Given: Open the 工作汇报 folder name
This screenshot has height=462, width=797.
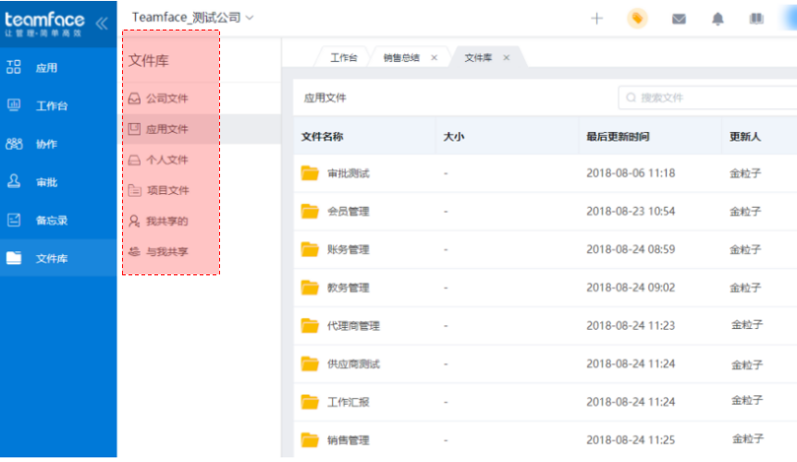Looking at the screenshot, I should [x=349, y=402].
